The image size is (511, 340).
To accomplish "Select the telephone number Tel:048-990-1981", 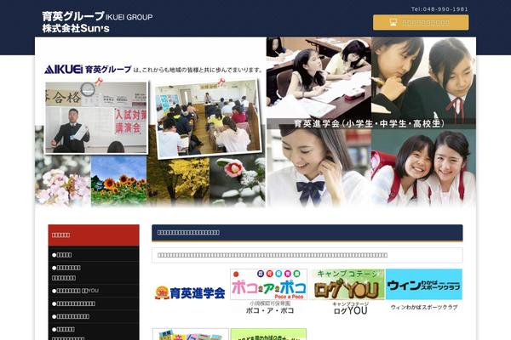I will coord(439,9).
